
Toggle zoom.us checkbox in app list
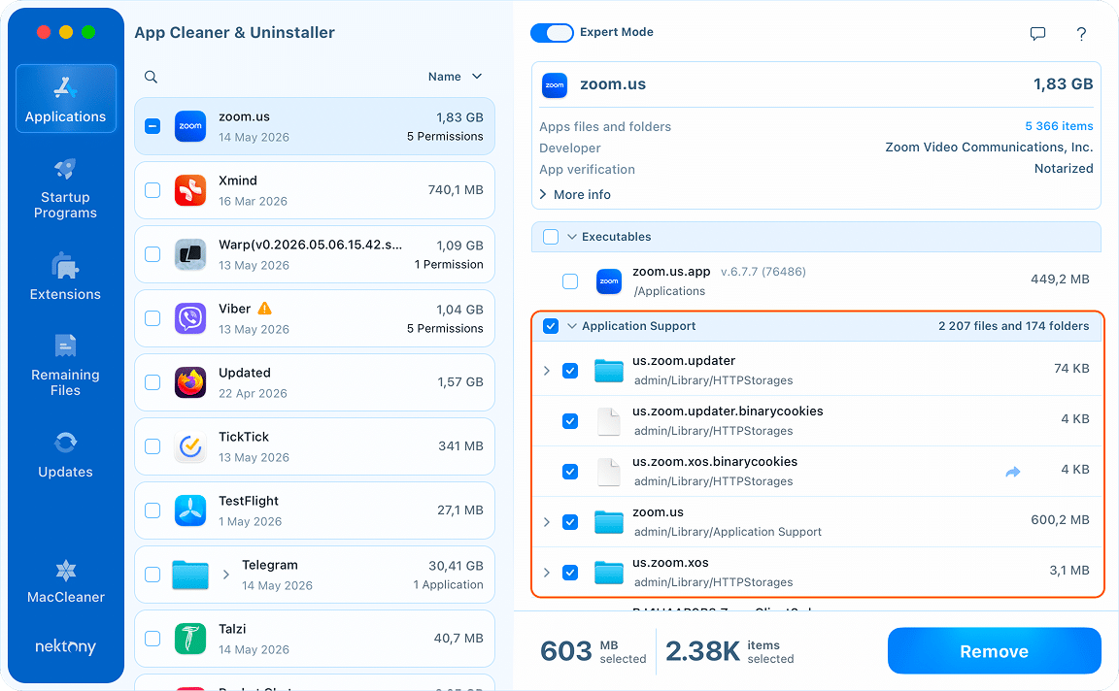pos(153,126)
